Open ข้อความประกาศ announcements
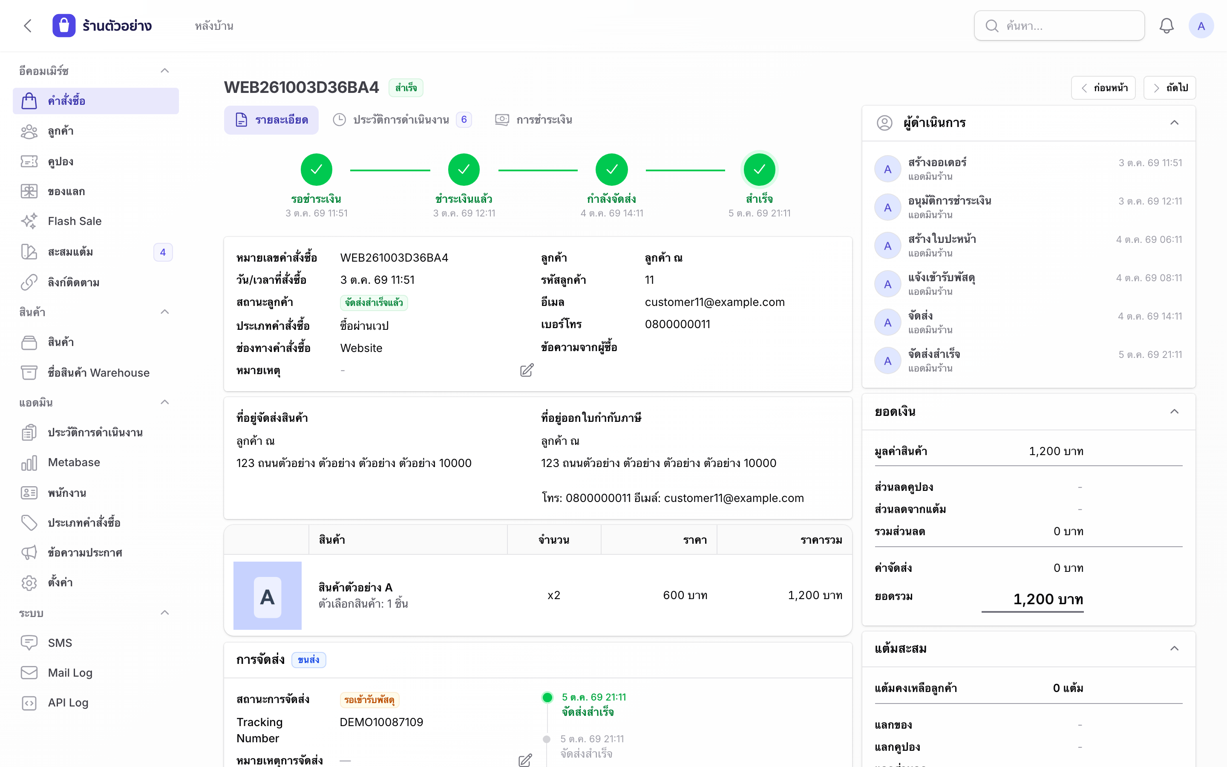The image size is (1227, 767). pyautogui.click(x=96, y=552)
